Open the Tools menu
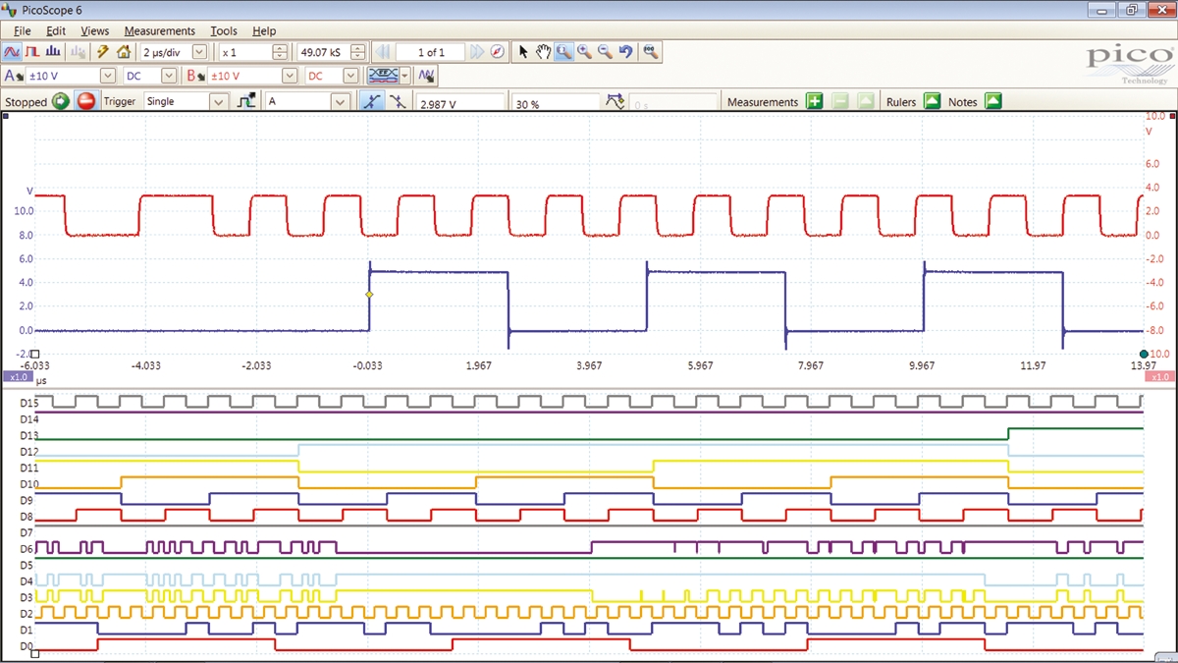1178x663 pixels. [x=224, y=30]
